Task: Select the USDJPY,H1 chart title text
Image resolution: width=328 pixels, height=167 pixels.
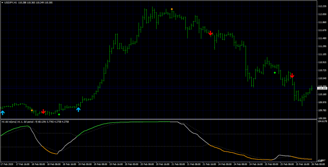Action: [x=10, y=3]
